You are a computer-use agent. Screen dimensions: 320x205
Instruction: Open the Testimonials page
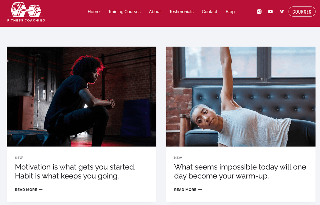pos(181,11)
